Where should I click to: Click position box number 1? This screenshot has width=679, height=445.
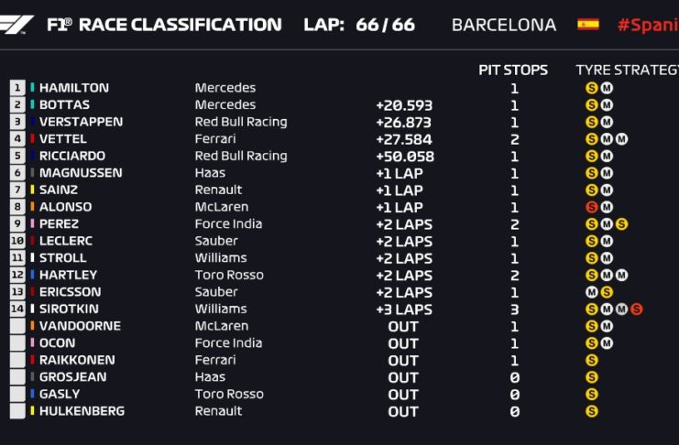click(x=17, y=88)
